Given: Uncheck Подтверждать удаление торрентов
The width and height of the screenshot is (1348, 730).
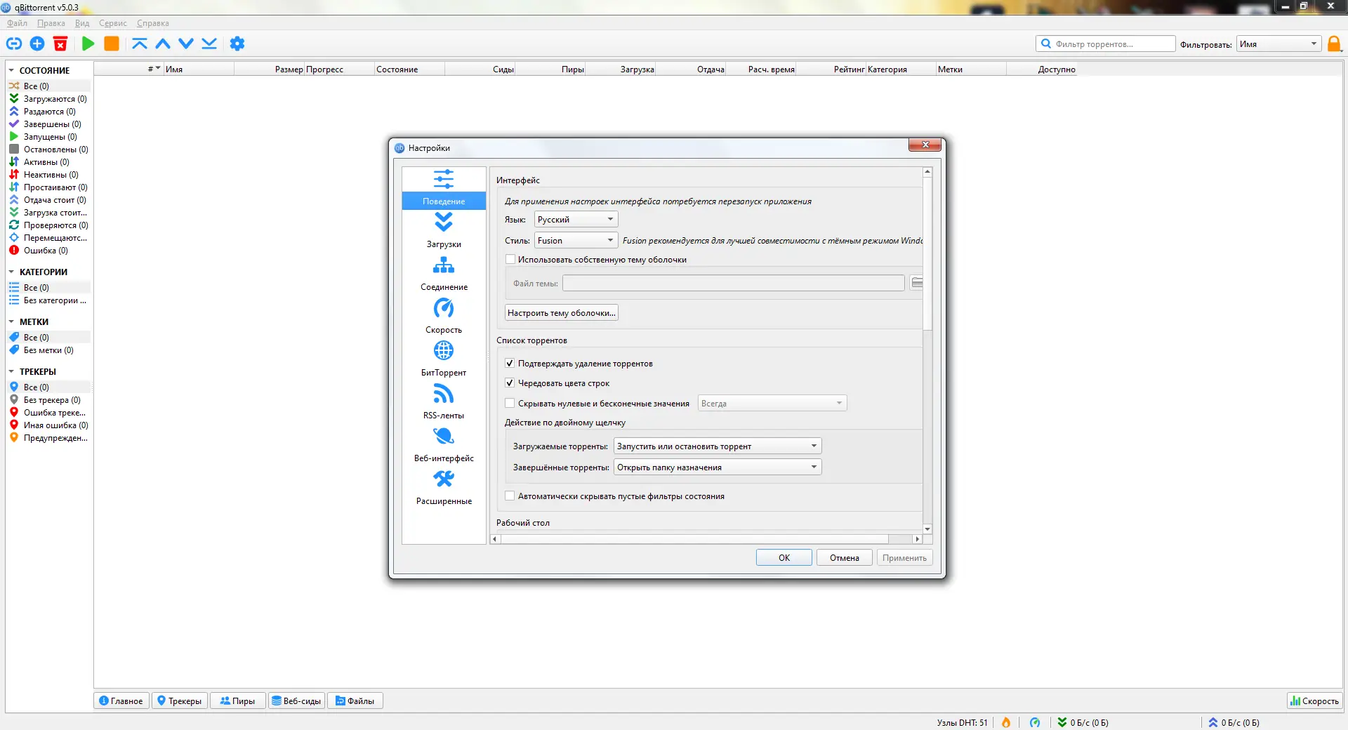Looking at the screenshot, I should coord(510,363).
